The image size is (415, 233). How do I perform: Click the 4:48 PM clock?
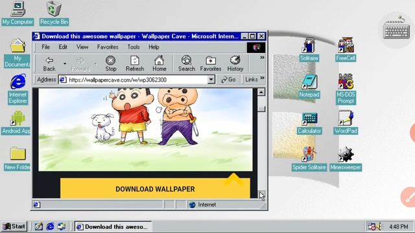pyautogui.click(x=399, y=227)
